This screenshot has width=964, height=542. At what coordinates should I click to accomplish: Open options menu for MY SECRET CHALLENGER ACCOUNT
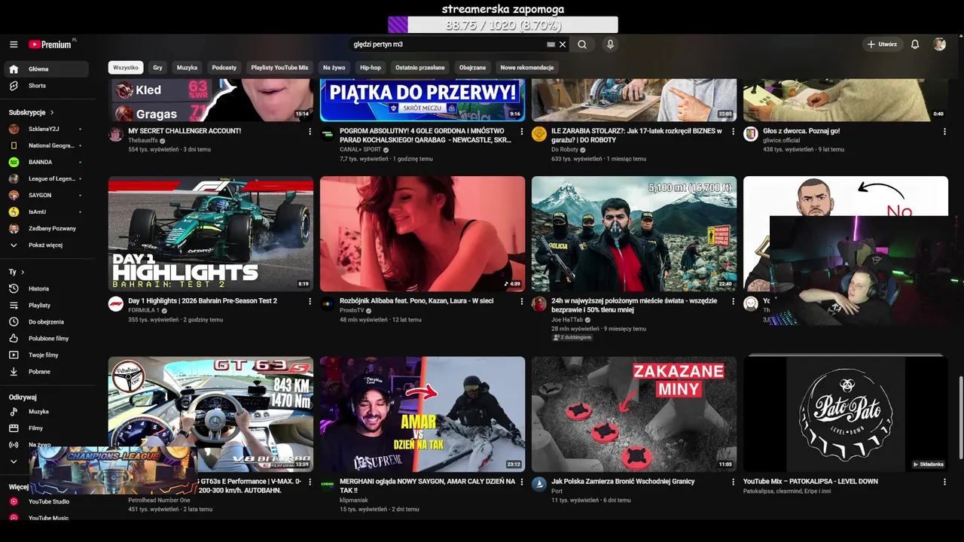(310, 132)
